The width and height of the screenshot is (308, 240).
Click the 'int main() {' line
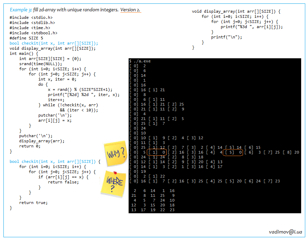pyautogui.click(x=24, y=53)
